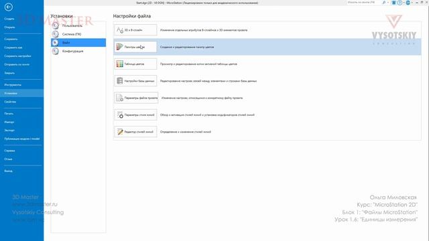Click description text of Параметры стиля линий row

click(x=207, y=114)
